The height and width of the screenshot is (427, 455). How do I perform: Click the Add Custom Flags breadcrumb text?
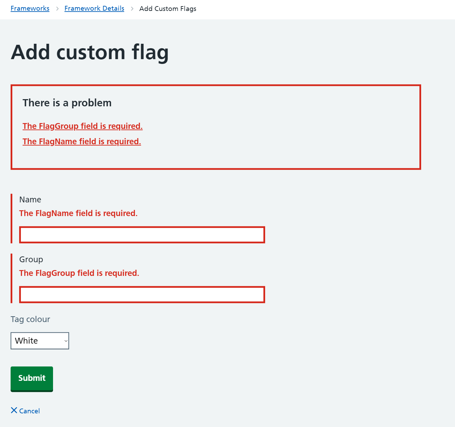coord(168,9)
